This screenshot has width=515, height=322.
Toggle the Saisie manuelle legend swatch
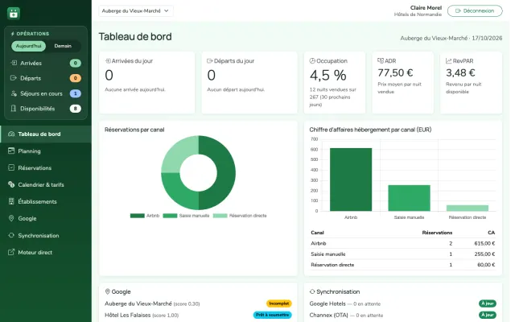(170, 216)
